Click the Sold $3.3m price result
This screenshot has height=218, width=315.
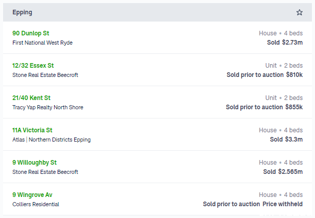click(x=286, y=140)
